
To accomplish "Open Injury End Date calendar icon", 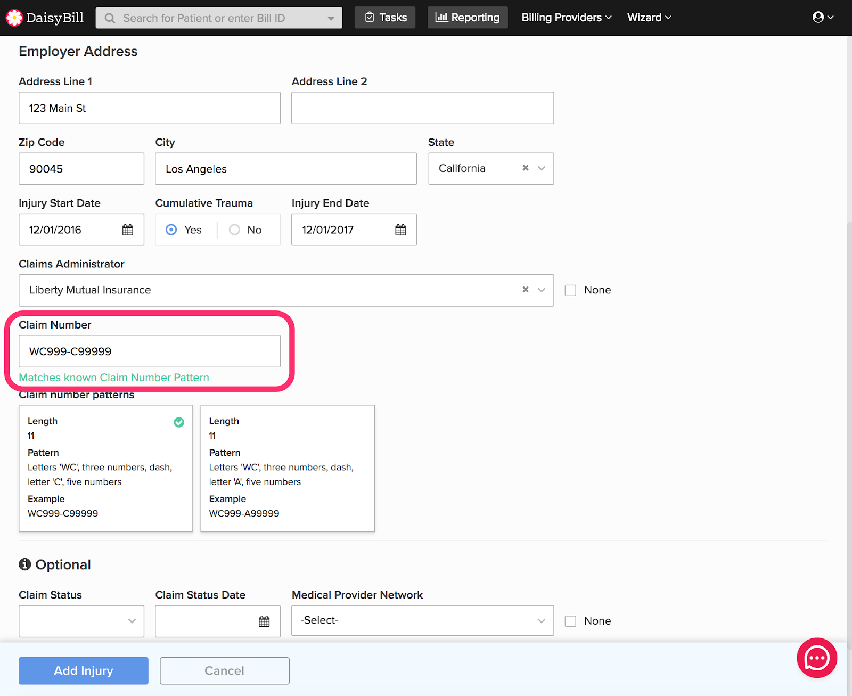I will click(400, 230).
